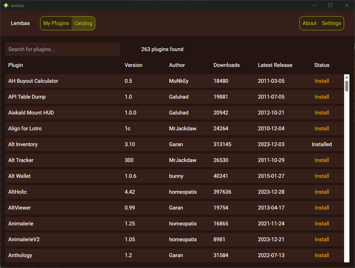Maximize the lembas window
355x268 pixels.
[330, 5]
